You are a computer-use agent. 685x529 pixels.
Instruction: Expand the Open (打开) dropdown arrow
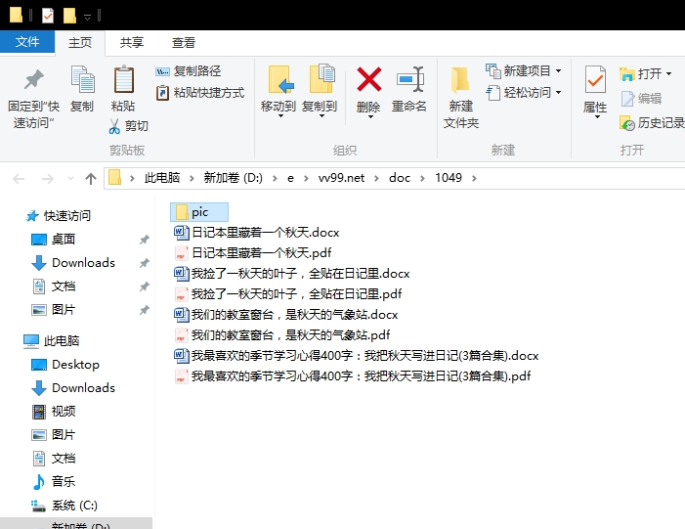coord(668,74)
